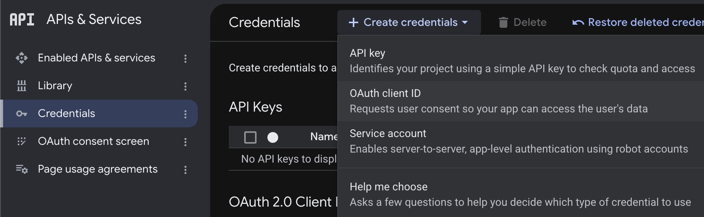704x217 pixels.
Task: Open Page usage agreements
Action: click(98, 169)
